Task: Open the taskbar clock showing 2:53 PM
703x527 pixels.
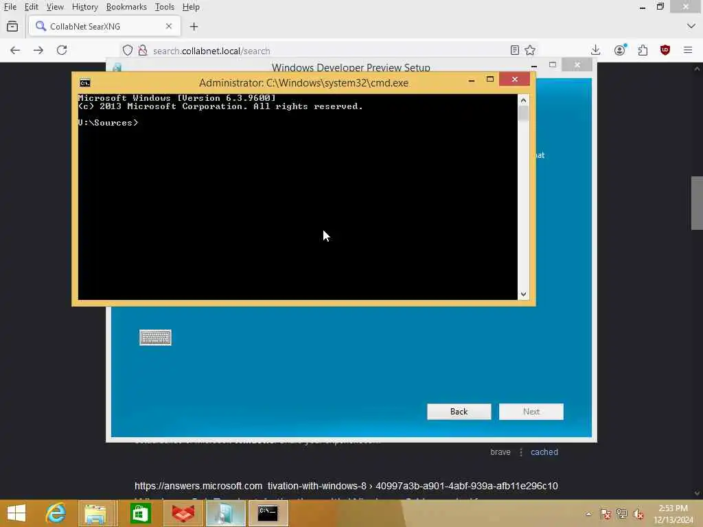Action: tap(673, 514)
